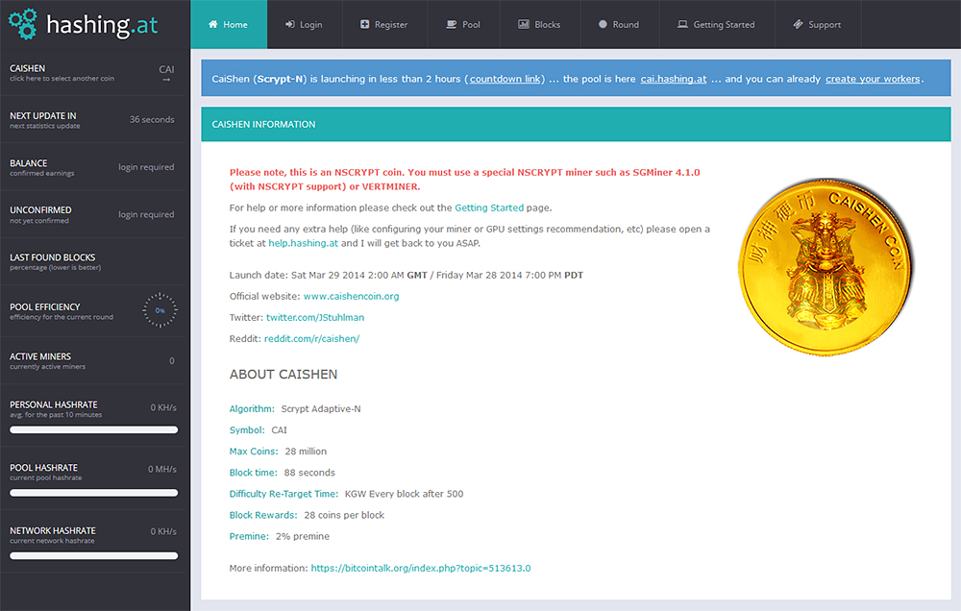Click the ACTIVE MINERS label
This screenshot has width=961, height=611.
point(40,356)
